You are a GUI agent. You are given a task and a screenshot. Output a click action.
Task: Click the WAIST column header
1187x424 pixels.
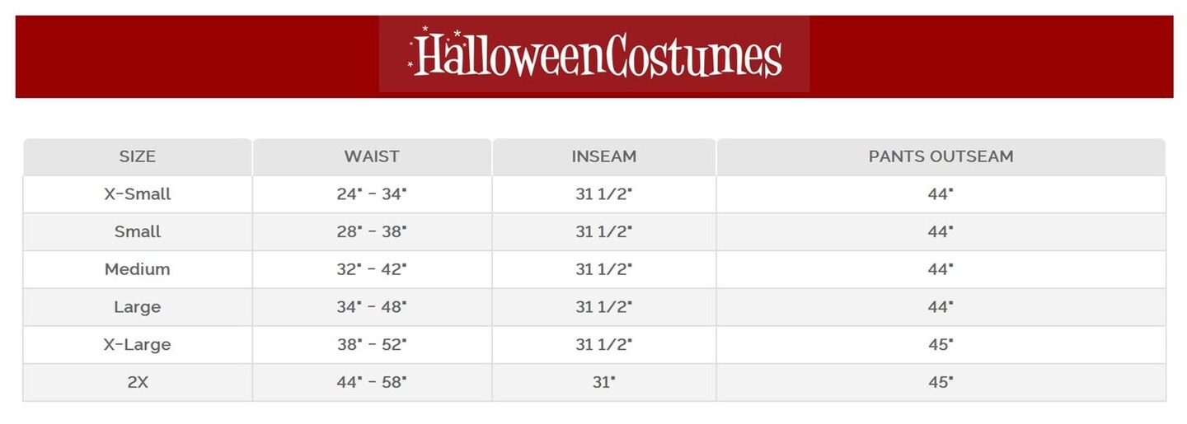click(x=372, y=156)
